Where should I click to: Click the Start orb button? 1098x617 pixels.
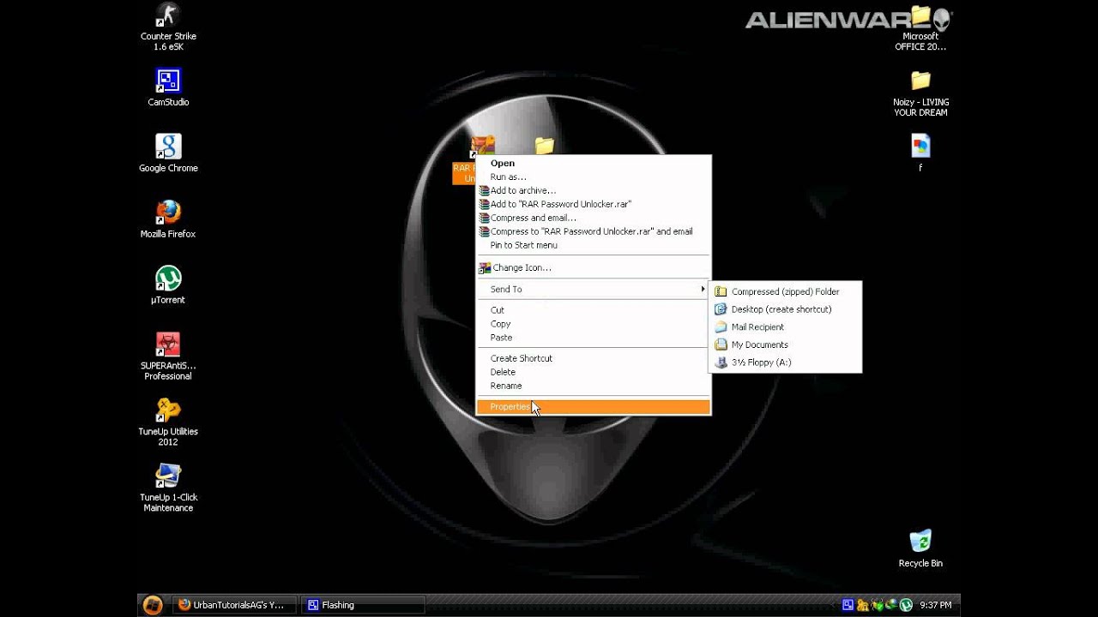(152, 605)
